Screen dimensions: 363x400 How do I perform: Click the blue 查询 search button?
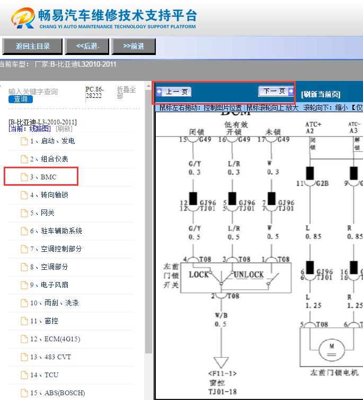[x=21, y=99]
